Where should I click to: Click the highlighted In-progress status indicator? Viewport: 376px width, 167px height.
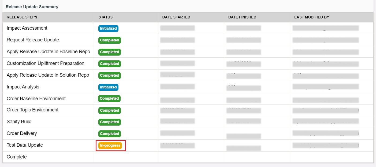click(110, 145)
